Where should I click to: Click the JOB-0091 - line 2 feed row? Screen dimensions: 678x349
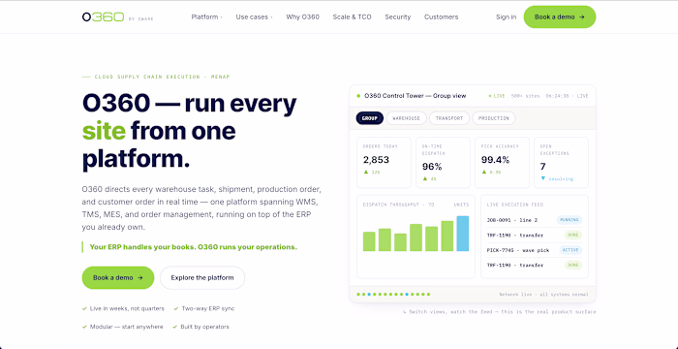(535, 220)
